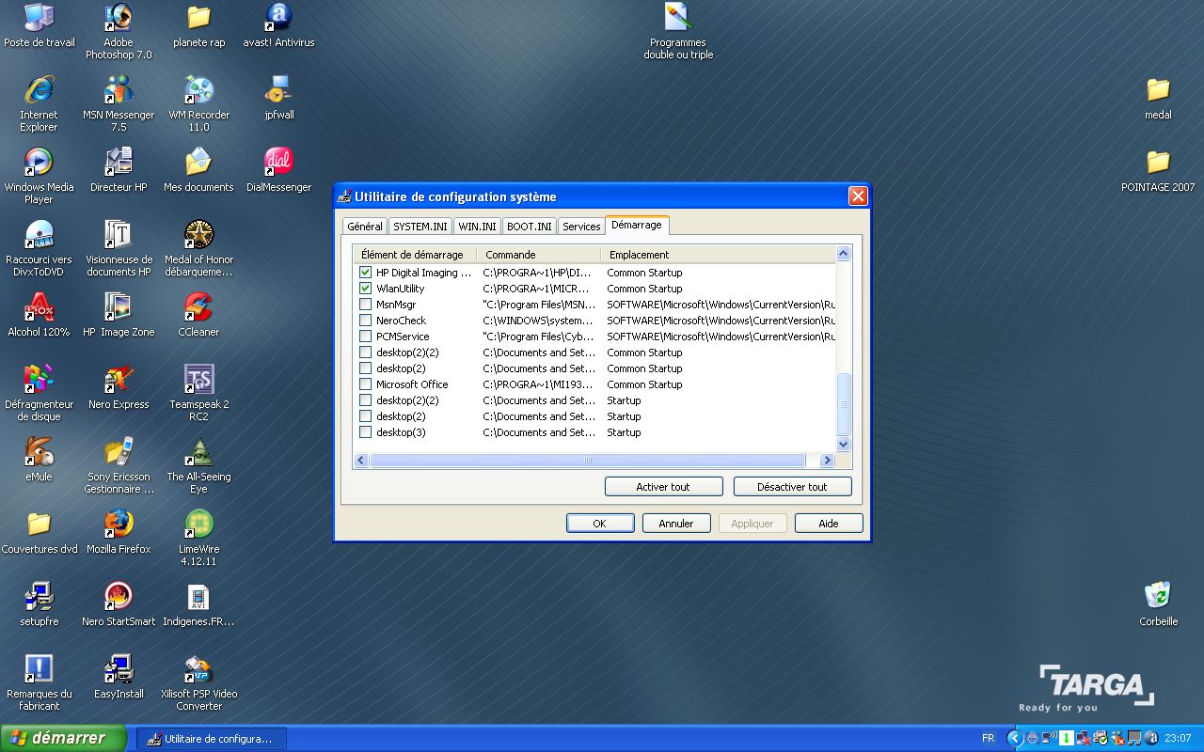Select the Medal of Honor shortcut
The image size is (1204, 752).
tap(198, 248)
